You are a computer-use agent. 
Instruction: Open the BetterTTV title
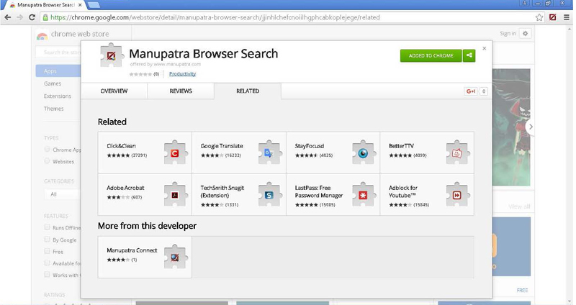pos(401,146)
